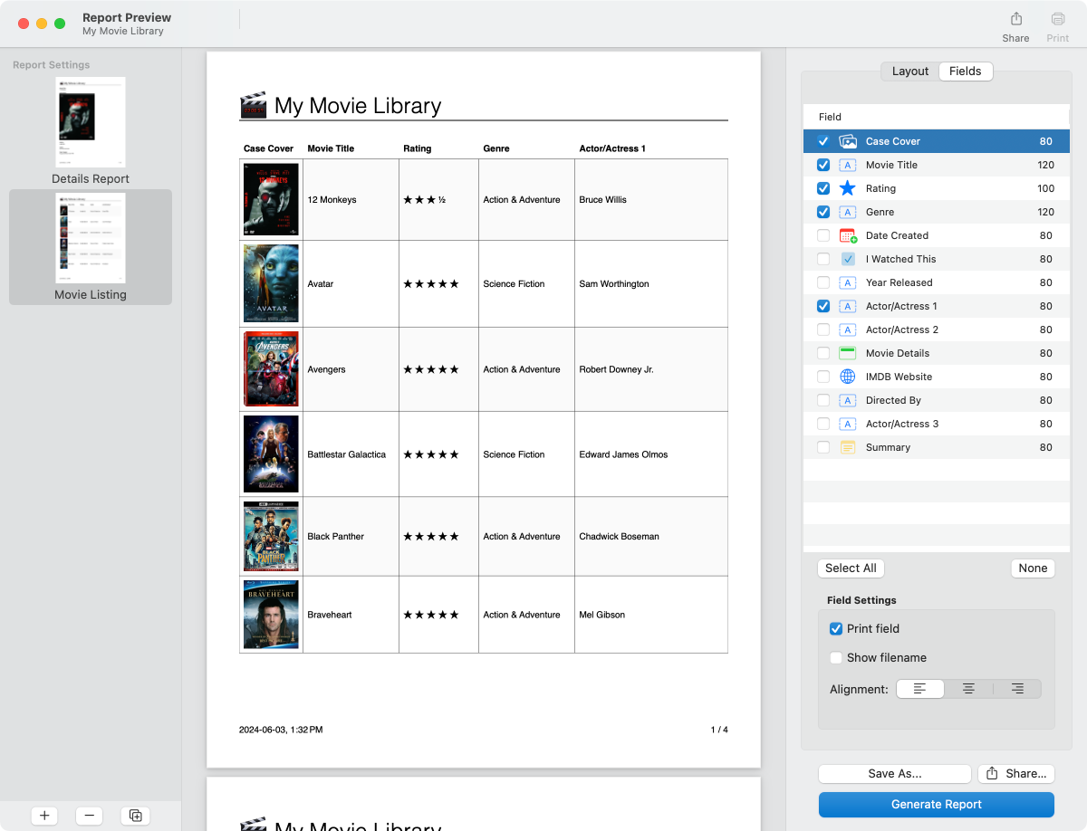1087x831 pixels.
Task: Set alignment to left
Action: pos(919,689)
